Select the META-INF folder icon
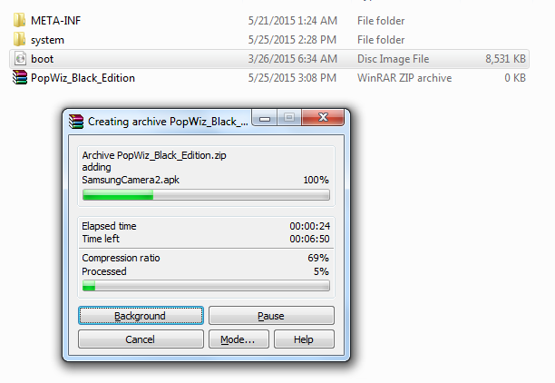This screenshot has height=383, width=555. pos(19,20)
